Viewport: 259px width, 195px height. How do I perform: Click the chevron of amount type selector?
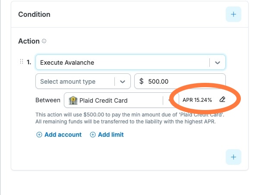[x=123, y=82]
